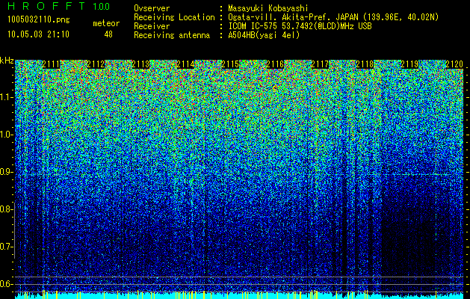Select the Ogata-vill. Akita-Pref. JAPAN location text
Viewport: 470px width, 299px height.
point(333,17)
